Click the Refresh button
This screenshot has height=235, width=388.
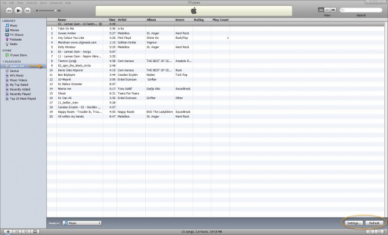(374, 223)
